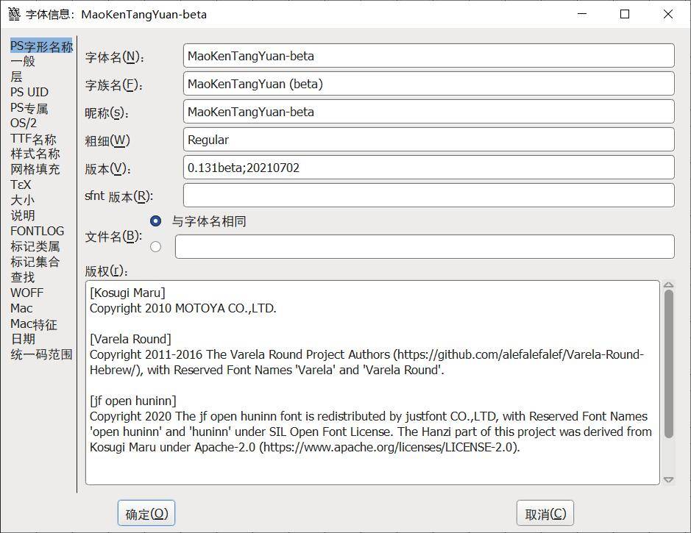691x533 pixels.
Task: Click the 昵称 field
Action: (x=429, y=112)
